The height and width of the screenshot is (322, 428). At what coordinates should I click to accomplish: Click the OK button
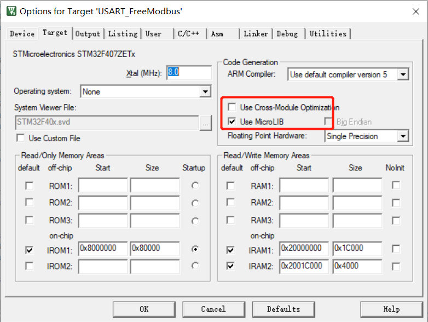click(x=144, y=309)
